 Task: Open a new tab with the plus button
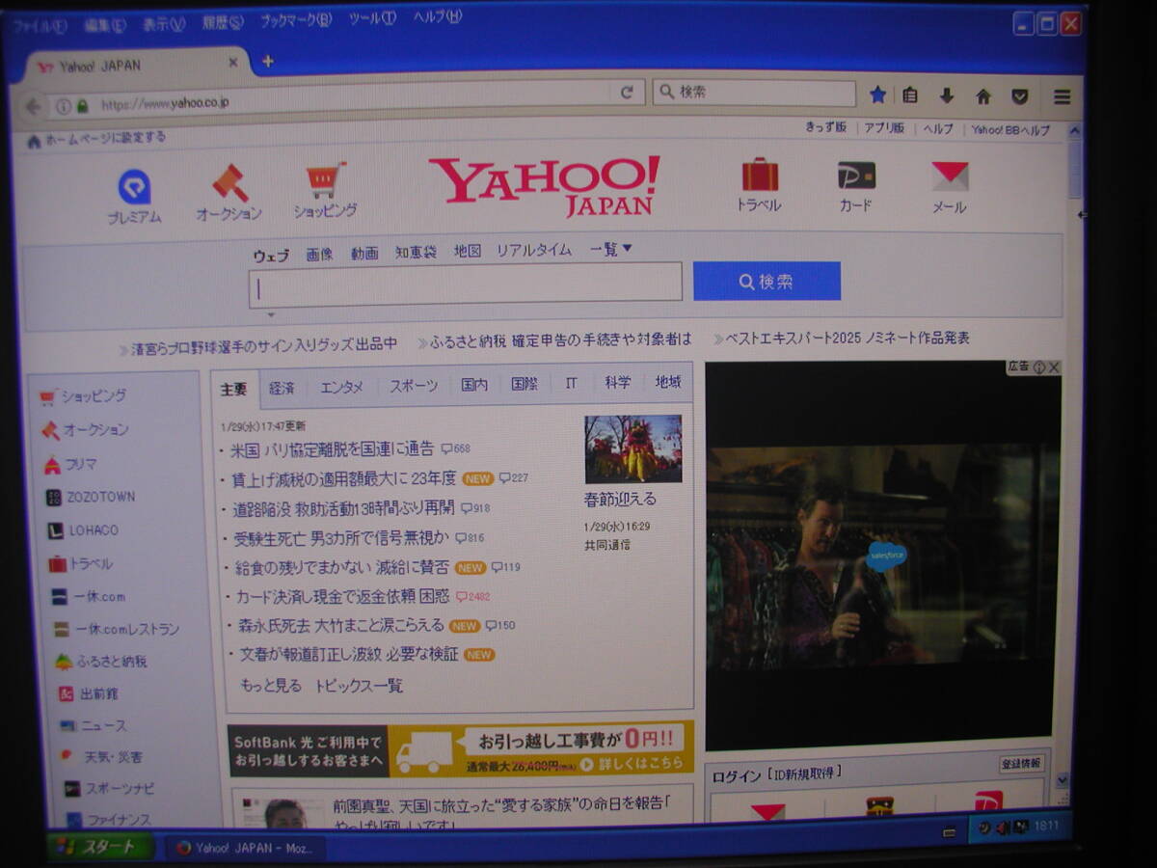coord(268,61)
